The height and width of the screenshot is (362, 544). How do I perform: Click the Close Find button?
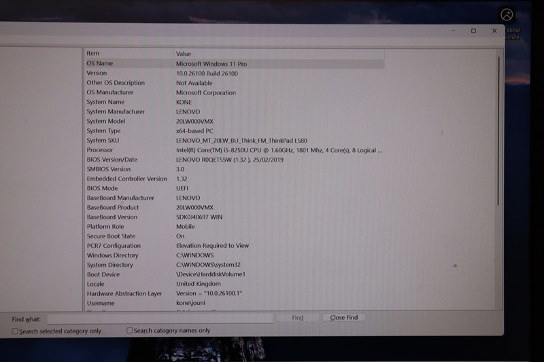tap(344, 317)
